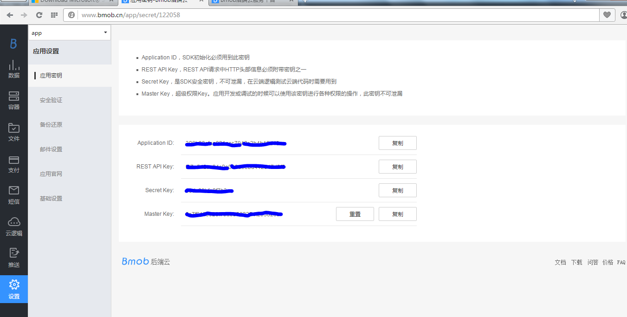Click the 应用设置 panel heading
Image resolution: width=627 pixels, height=317 pixels.
[x=46, y=51]
